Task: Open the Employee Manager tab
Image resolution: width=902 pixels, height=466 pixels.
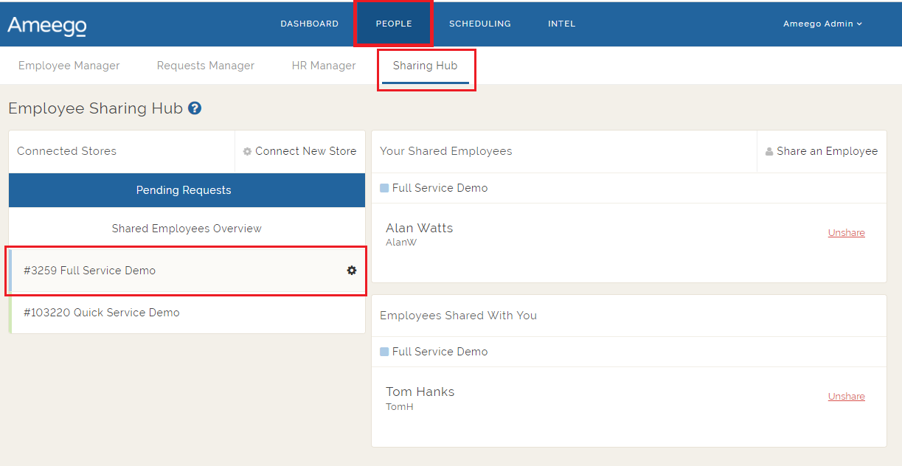Action: click(x=68, y=65)
